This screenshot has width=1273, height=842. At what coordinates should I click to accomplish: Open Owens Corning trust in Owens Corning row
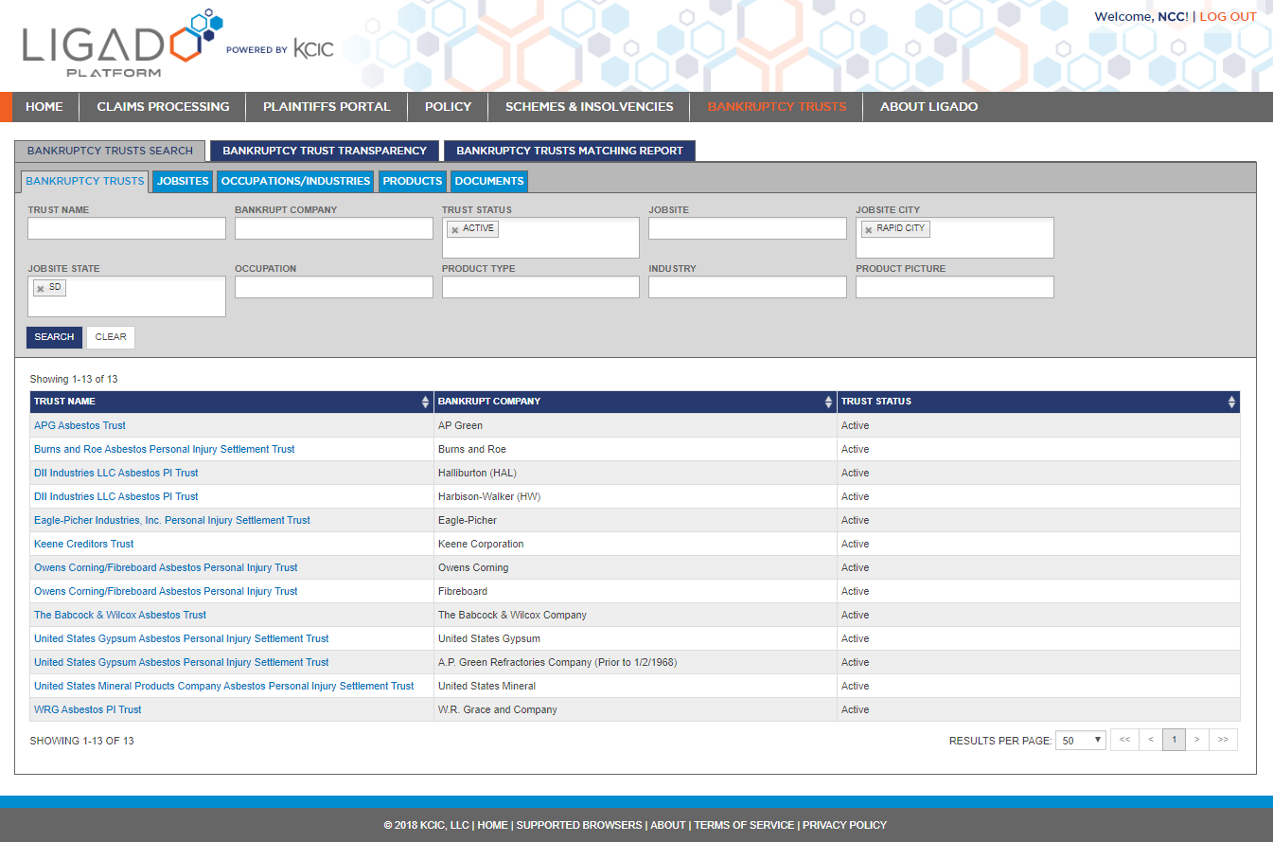click(x=166, y=567)
